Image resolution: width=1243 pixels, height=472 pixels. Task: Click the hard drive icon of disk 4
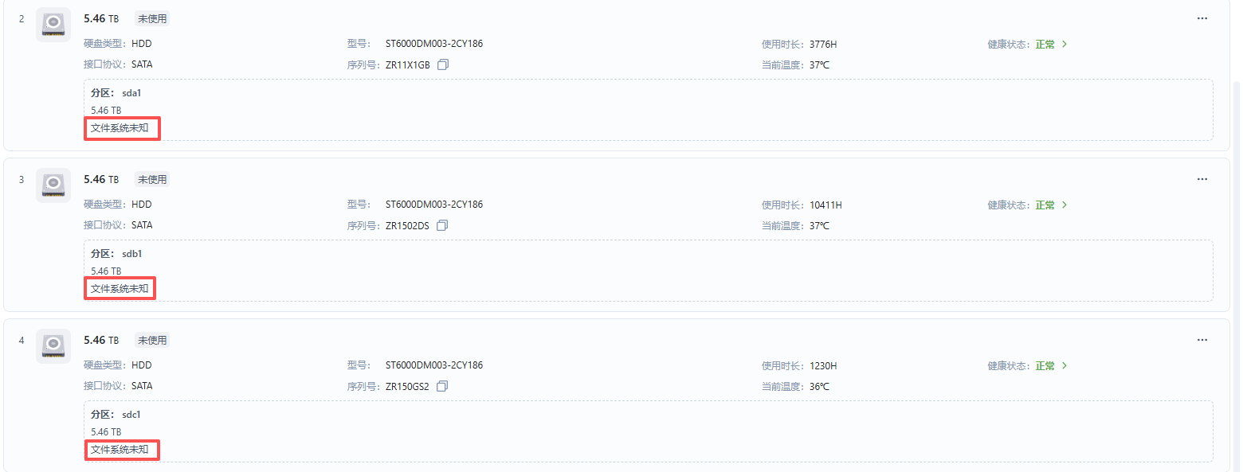tap(53, 346)
